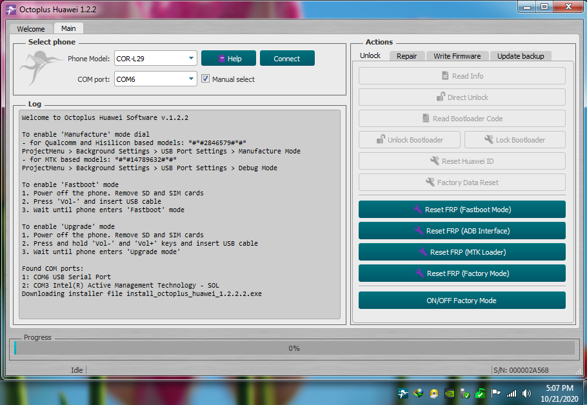Click the Help button
Image resolution: width=587 pixels, height=405 pixels.
[229, 59]
